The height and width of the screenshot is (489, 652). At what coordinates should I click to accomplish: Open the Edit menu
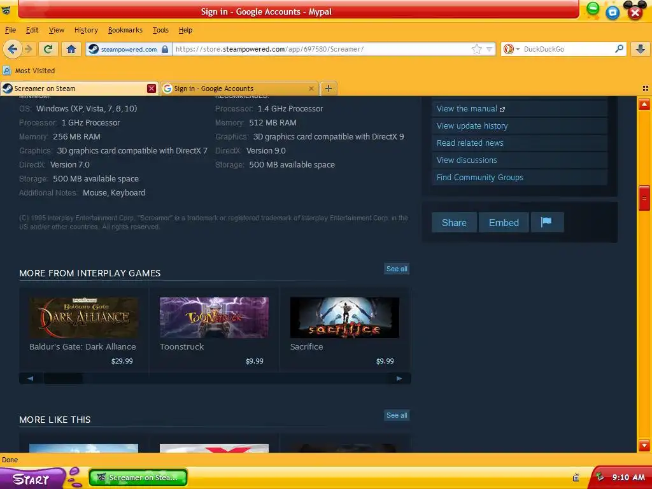click(x=32, y=30)
